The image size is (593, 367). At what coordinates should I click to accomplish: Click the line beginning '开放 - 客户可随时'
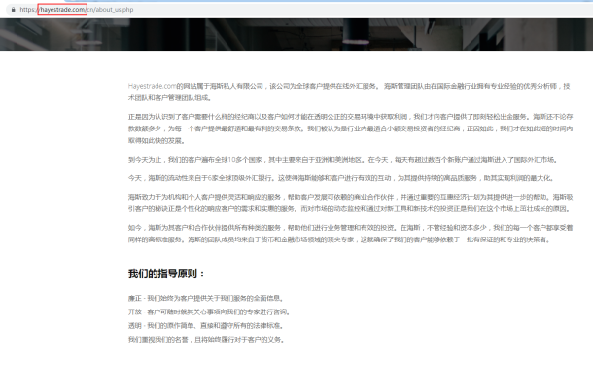[210, 312]
